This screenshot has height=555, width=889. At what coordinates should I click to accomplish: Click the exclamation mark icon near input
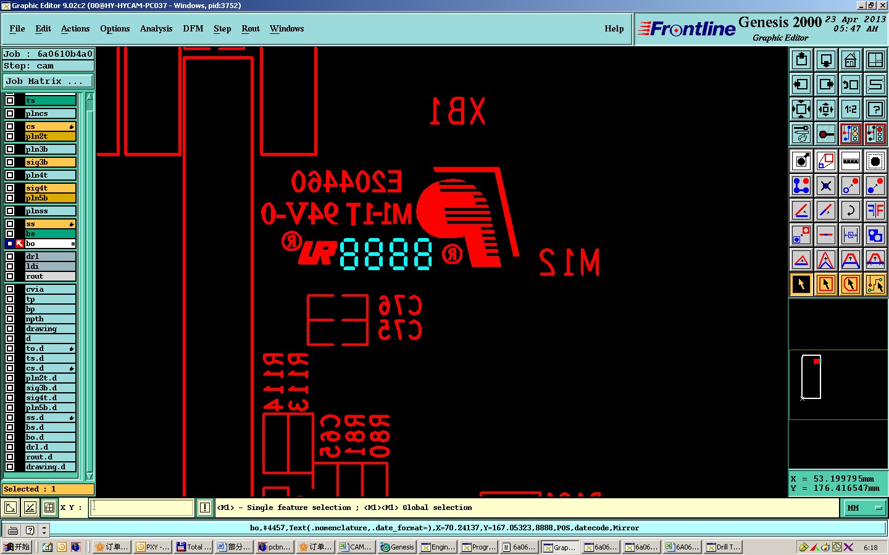click(x=205, y=508)
